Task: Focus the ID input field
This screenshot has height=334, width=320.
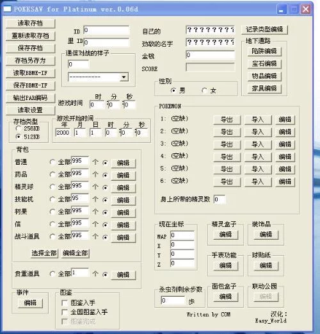Action: tap(106, 30)
